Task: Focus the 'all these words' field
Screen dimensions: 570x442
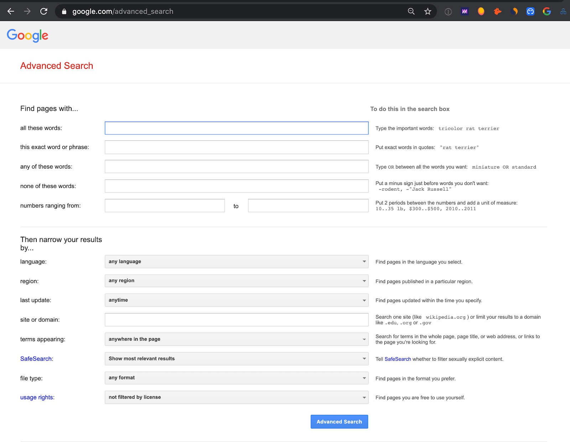Action: coord(237,128)
